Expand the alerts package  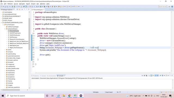coord(5,50)
